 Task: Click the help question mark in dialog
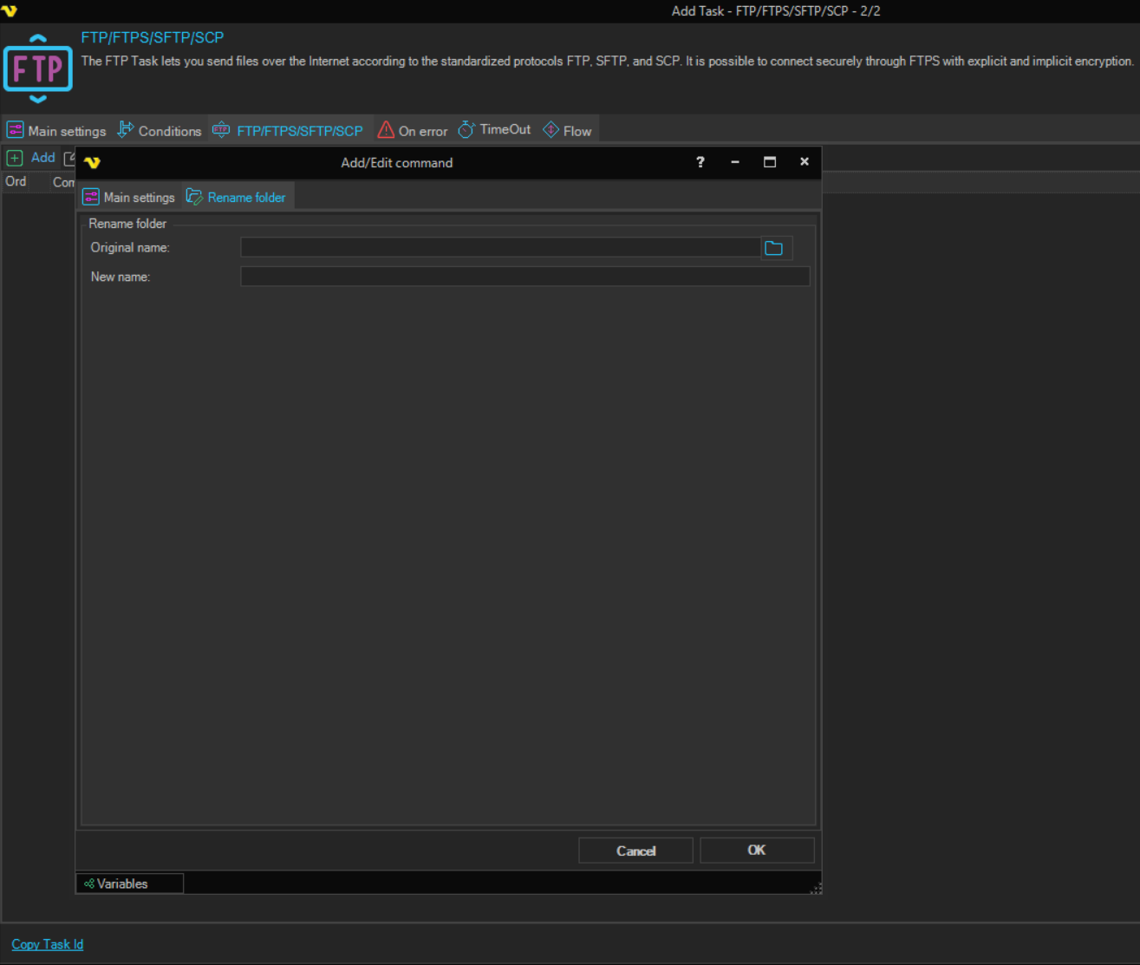point(700,162)
